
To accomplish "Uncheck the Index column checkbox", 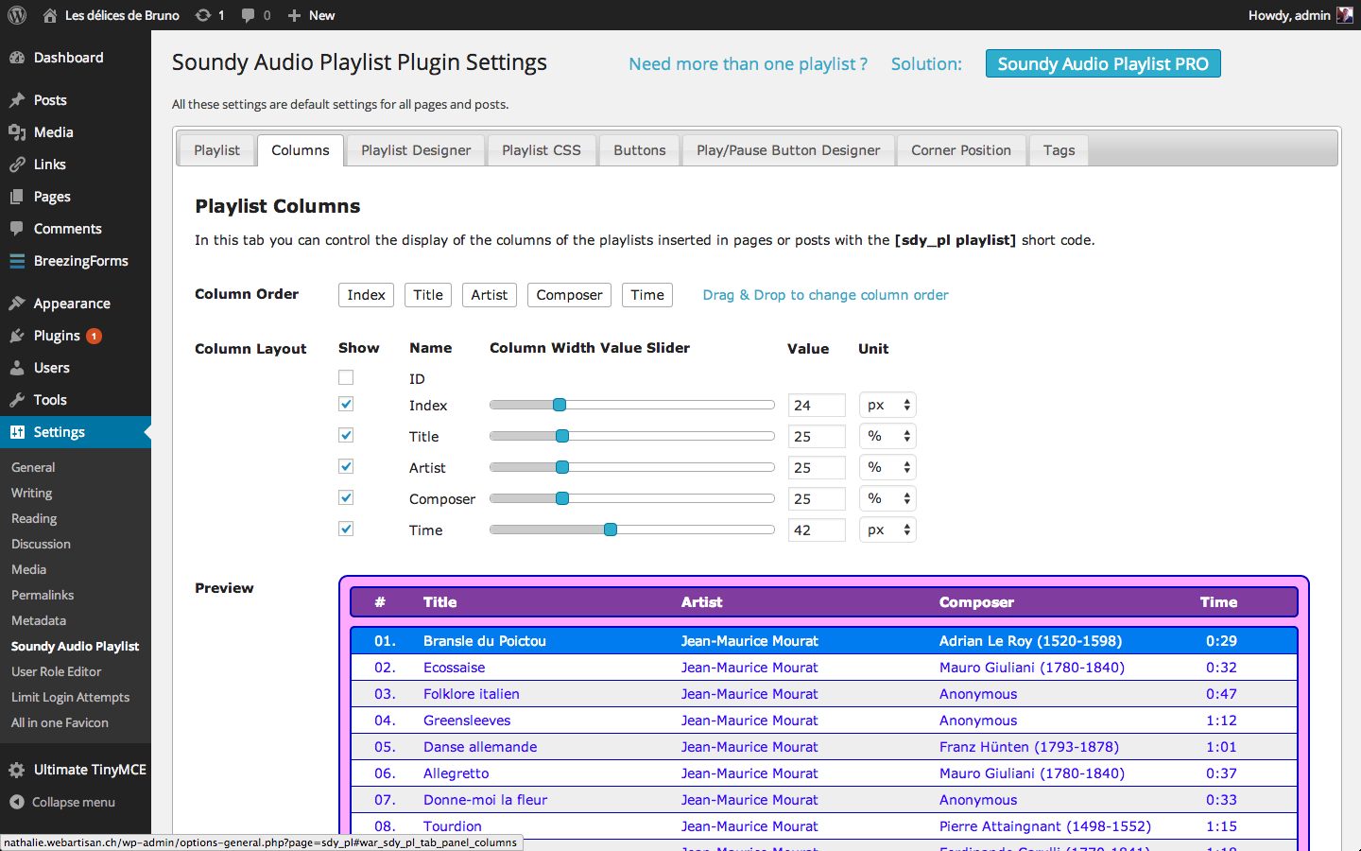I will point(346,404).
